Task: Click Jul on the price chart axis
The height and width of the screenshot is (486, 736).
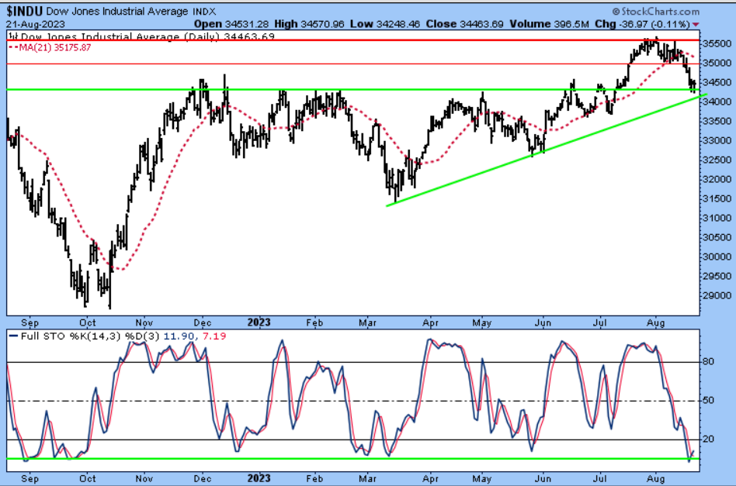Action: pos(599,323)
